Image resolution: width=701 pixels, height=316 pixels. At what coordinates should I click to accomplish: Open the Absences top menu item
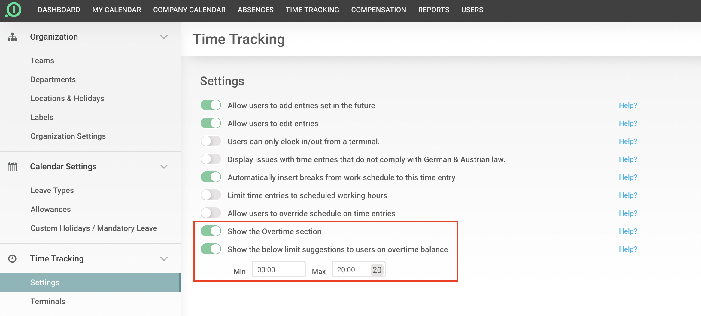coord(255,10)
